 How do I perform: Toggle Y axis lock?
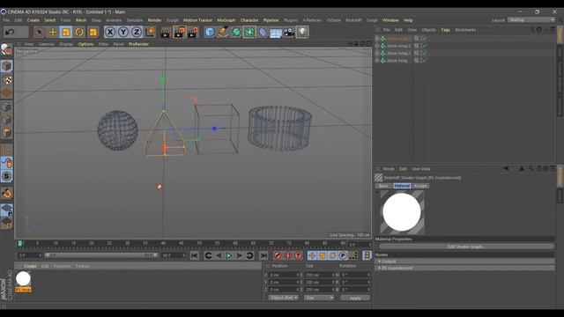point(123,33)
